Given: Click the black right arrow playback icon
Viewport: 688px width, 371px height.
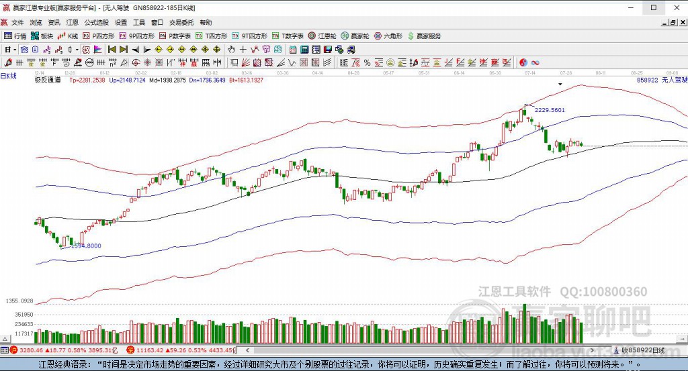Looking at the screenshot, I should tap(147, 50).
